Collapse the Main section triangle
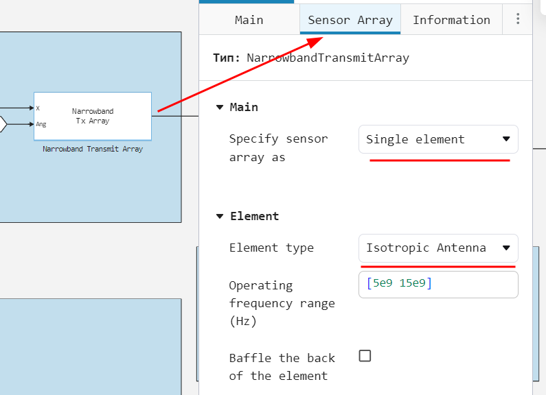This screenshot has width=546, height=395. (220, 107)
